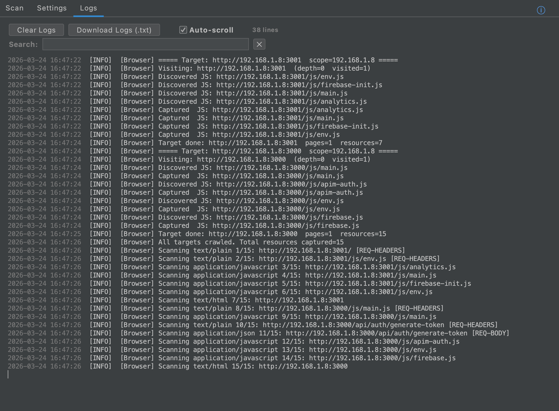This screenshot has width=559, height=411.
Task: Click Scanning text/plain 8/15 main.js line
Action: (x=226, y=308)
